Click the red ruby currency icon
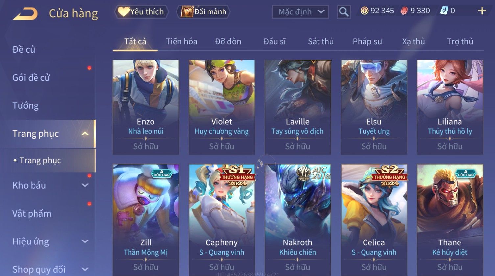 coord(404,11)
